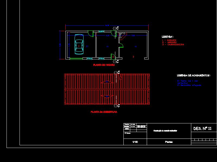
Task: Click the '3 - CHURRASQUEIRA' legend entry
Action: 173,45
